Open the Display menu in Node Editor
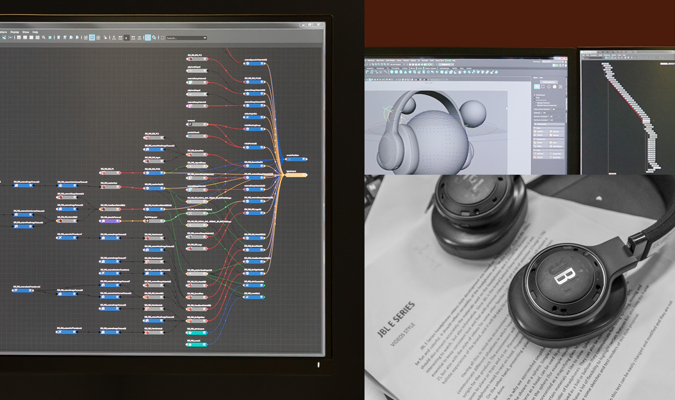This screenshot has height=400, width=675. [15, 32]
